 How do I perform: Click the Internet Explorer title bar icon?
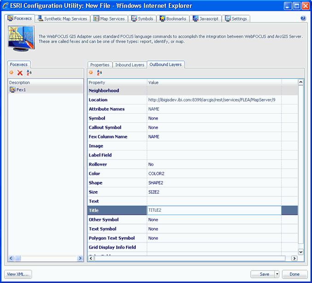point(5,6)
